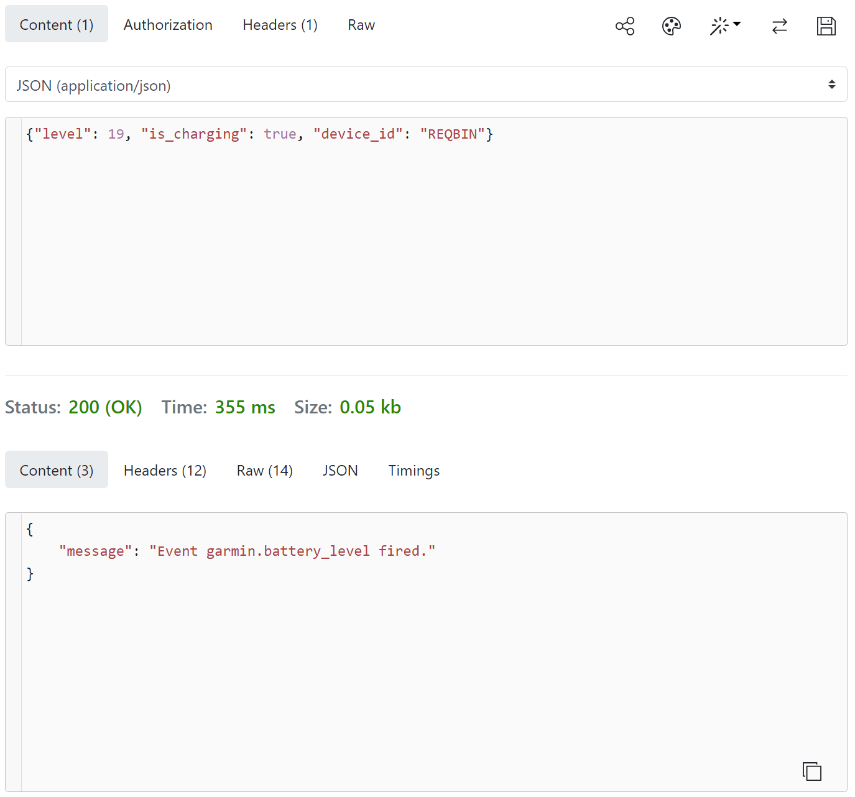This screenshot has width=855, height=797.
Task: Select the convert request arrows icon
Action: point(780,25)
